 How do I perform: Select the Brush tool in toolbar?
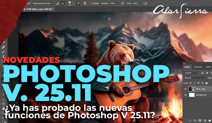tap(3, 52)
